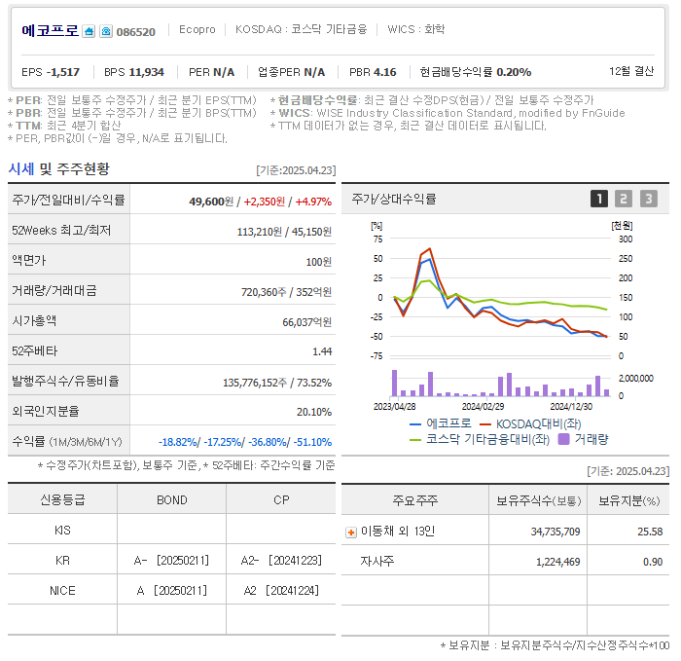Click the 시세 및 주주현황 section heading
The height and width of the screenshot is (661, 681).
click(58, 168)
